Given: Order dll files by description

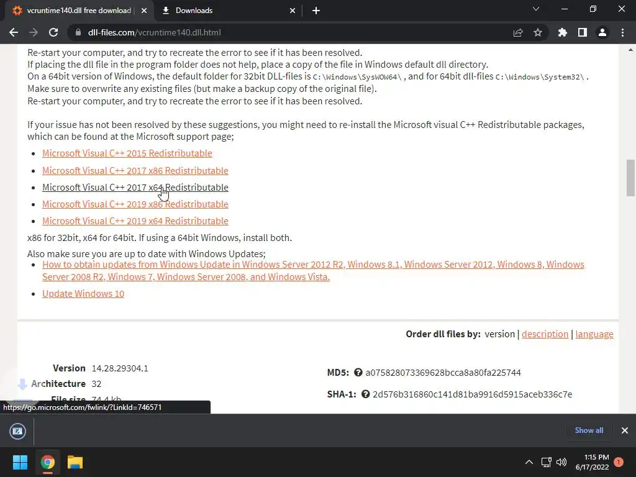Looking at the screenshot, I should tap(545, 334).
